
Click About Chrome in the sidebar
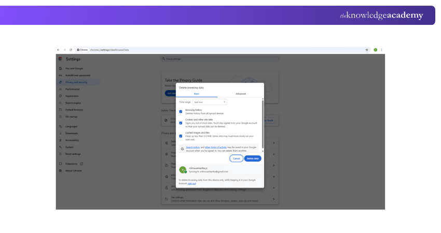coord(74,171)
